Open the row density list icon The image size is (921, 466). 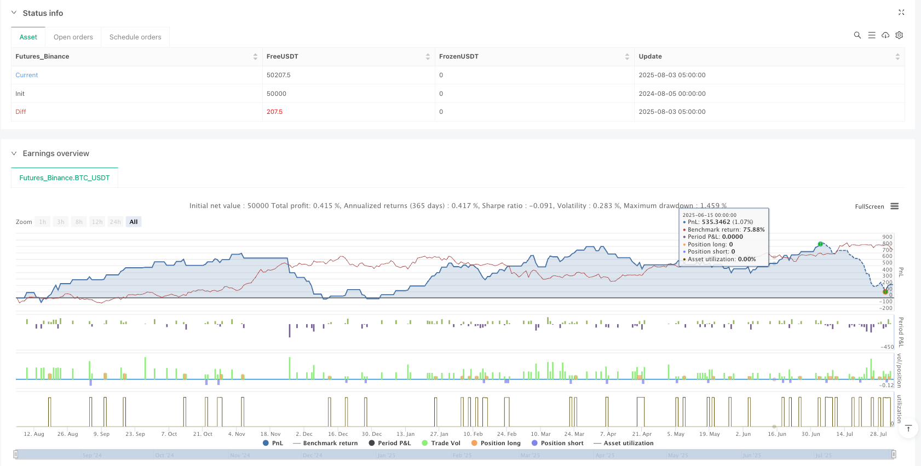tap(872, 35)
